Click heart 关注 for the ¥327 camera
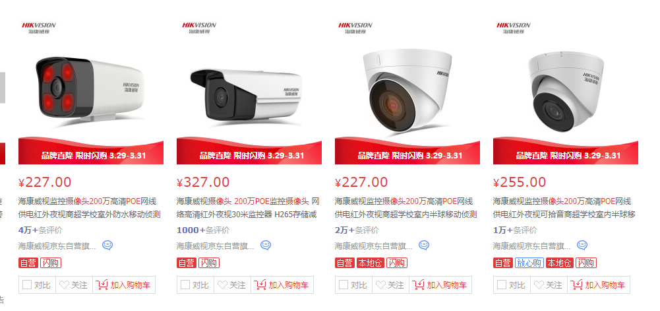The image size is (660, 311). pyautogui.click(x=232, y=285)
